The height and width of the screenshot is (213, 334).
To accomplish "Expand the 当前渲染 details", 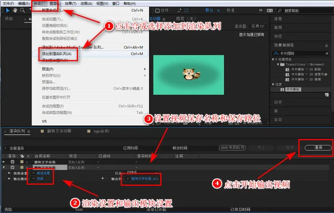I will coord(6,148).
